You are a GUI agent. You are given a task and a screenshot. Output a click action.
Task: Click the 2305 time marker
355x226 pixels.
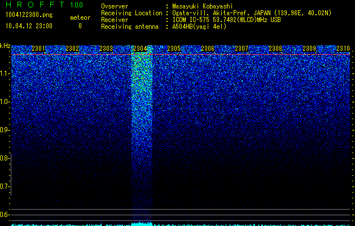pyautogui.click(x=174, y=48)
